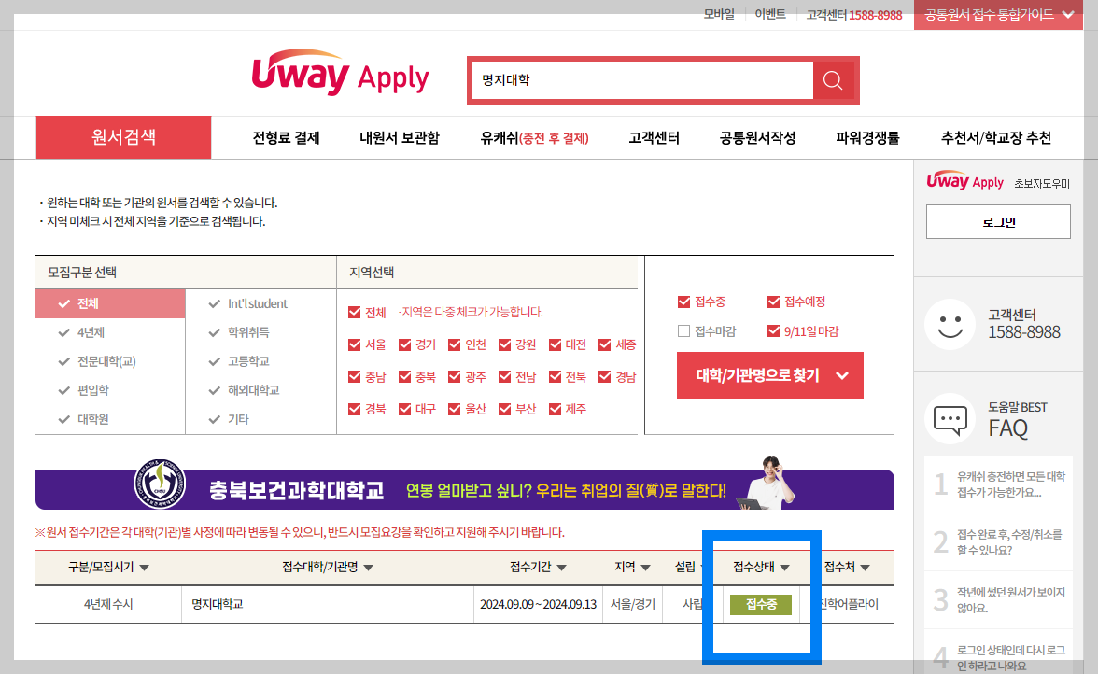Open the 파워경쟁률 menu
Image resolution: width=1098 pixels, height=674 pixels.
[867, 138]
